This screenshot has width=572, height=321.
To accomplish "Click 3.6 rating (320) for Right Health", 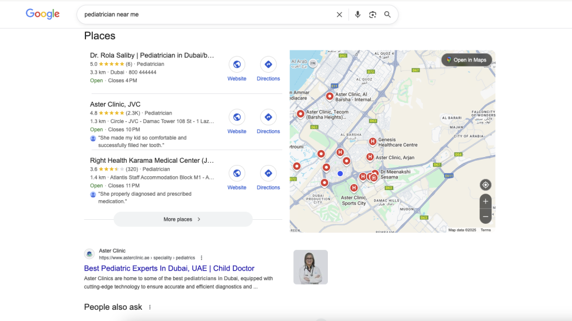I will pos(114,169).
